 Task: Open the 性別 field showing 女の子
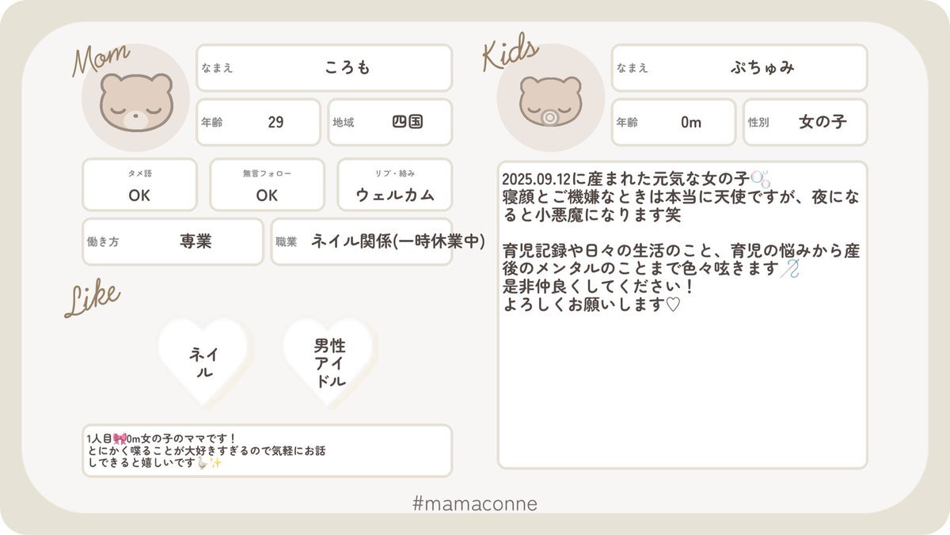pos(804,123)
